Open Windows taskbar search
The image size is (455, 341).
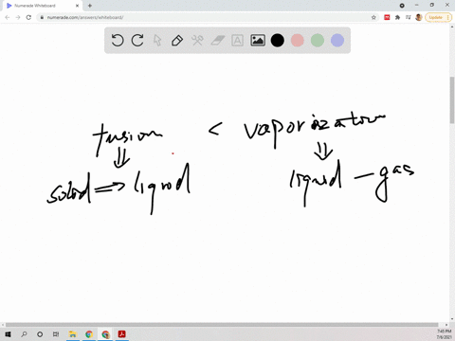tap(24, 334)
